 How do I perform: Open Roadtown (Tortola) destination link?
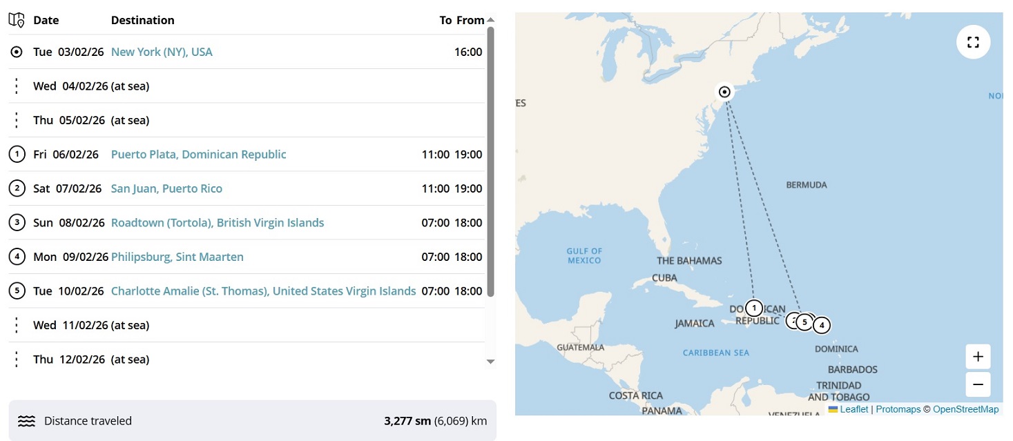click(x=218, y=223)
